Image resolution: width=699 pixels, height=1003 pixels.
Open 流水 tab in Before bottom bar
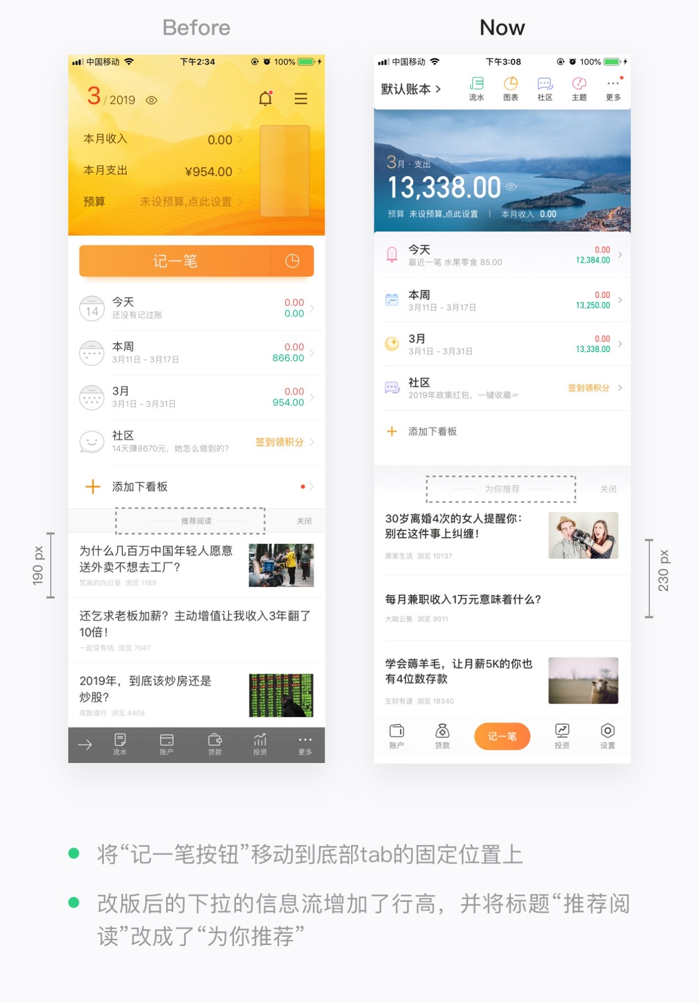pyautogui.click(x=120, y=744)
